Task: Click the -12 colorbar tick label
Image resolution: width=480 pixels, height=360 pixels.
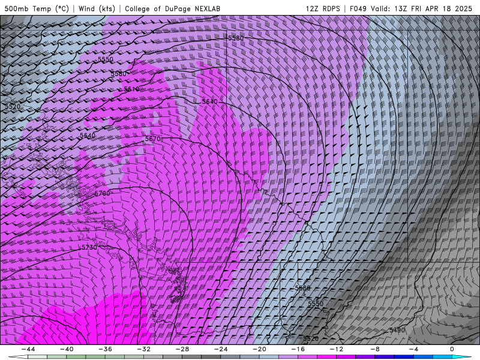Action: pos(337,349)
